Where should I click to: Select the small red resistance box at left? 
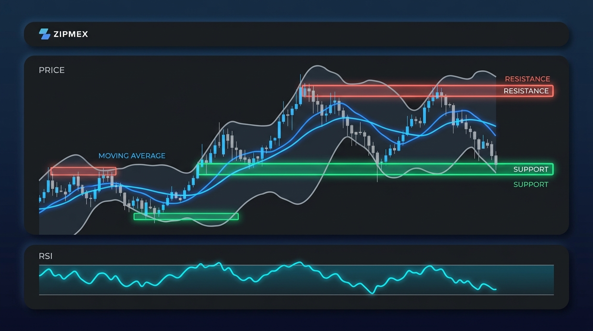[83, 171]
